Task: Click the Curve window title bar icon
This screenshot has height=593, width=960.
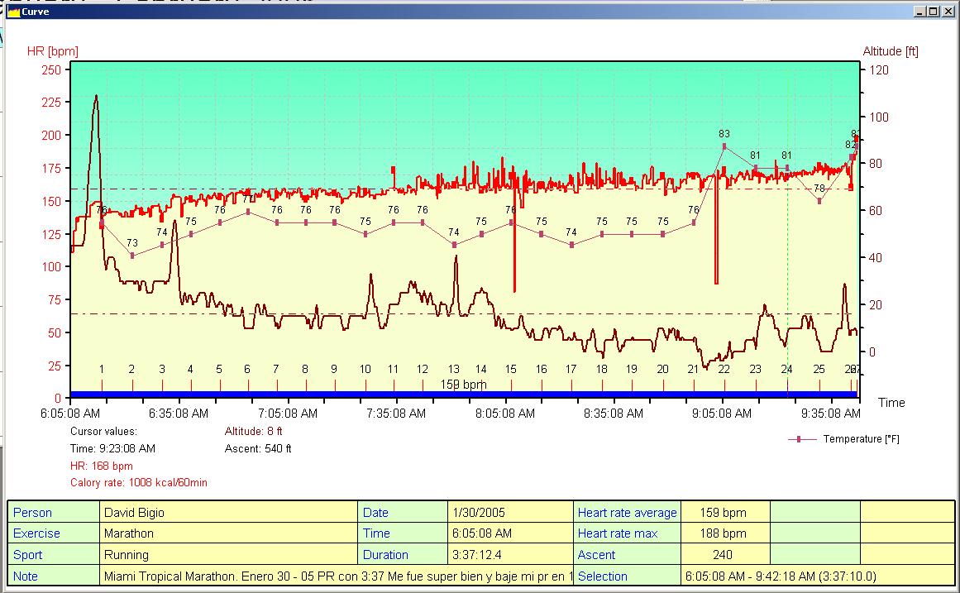Action: (13, 12)
